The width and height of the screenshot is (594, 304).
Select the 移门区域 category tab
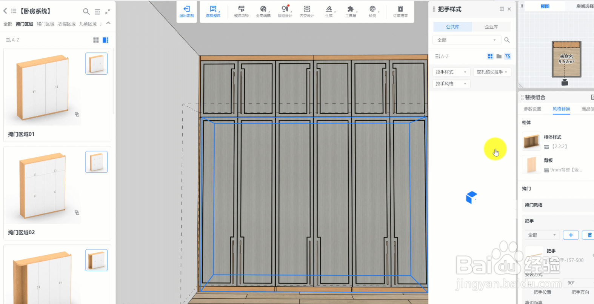46,24
